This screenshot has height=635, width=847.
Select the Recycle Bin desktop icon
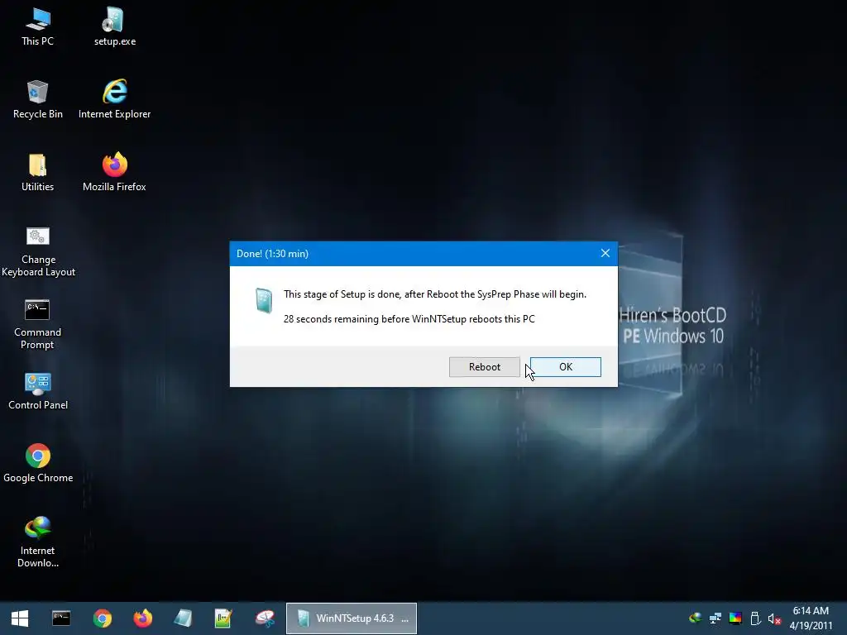pyautogui.click(x=38, y=99)
